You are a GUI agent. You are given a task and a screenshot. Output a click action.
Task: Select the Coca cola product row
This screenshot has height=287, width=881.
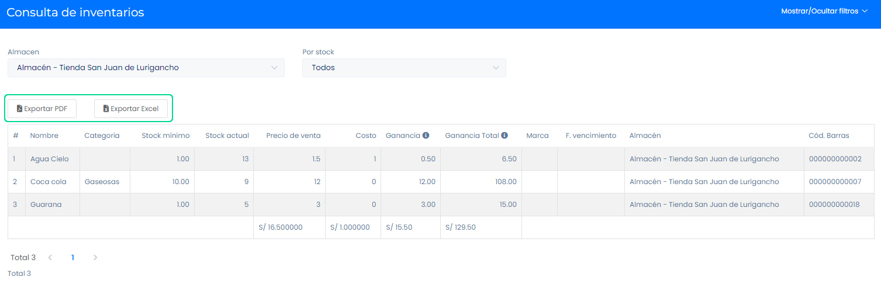click(x=49, y=182)
